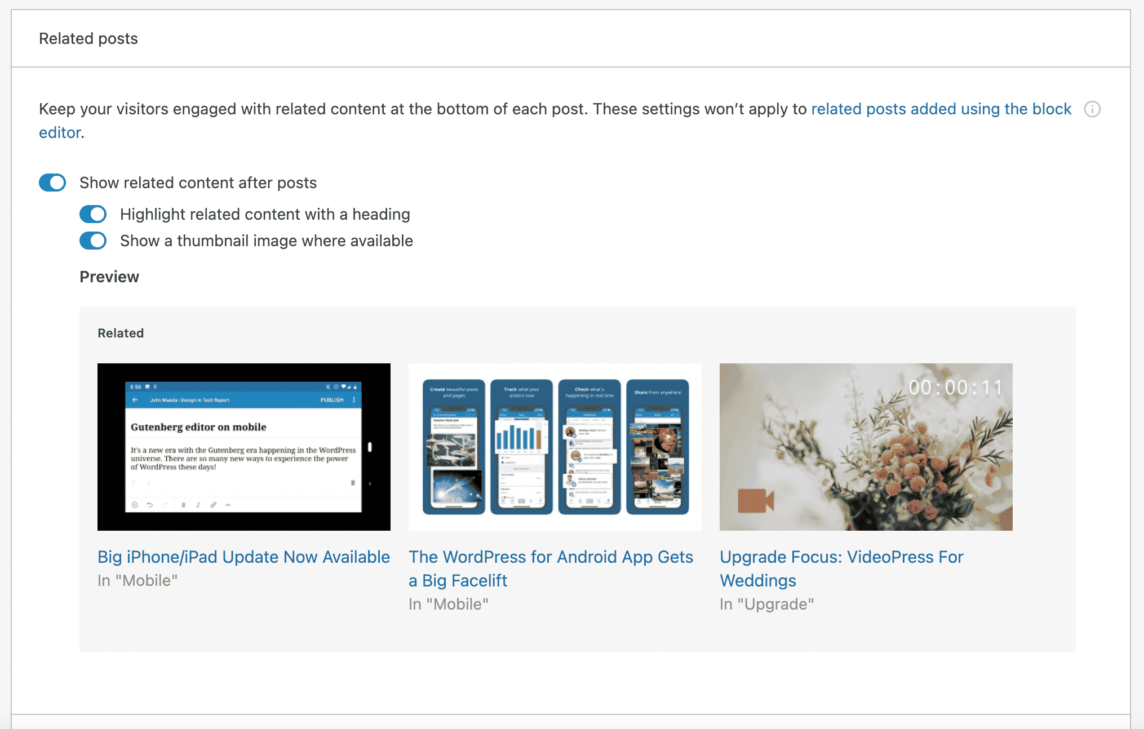View In "Mobile" category under the iPhone post
Screen dimensions: 1144x729
(x=137, y=580)
